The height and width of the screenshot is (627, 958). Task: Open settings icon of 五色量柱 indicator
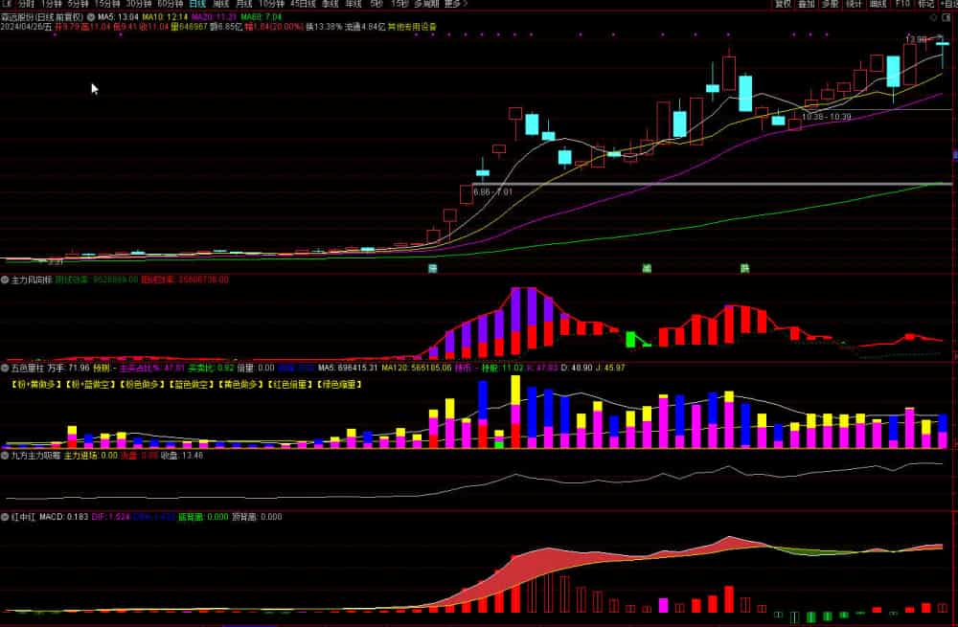(5, 369)
